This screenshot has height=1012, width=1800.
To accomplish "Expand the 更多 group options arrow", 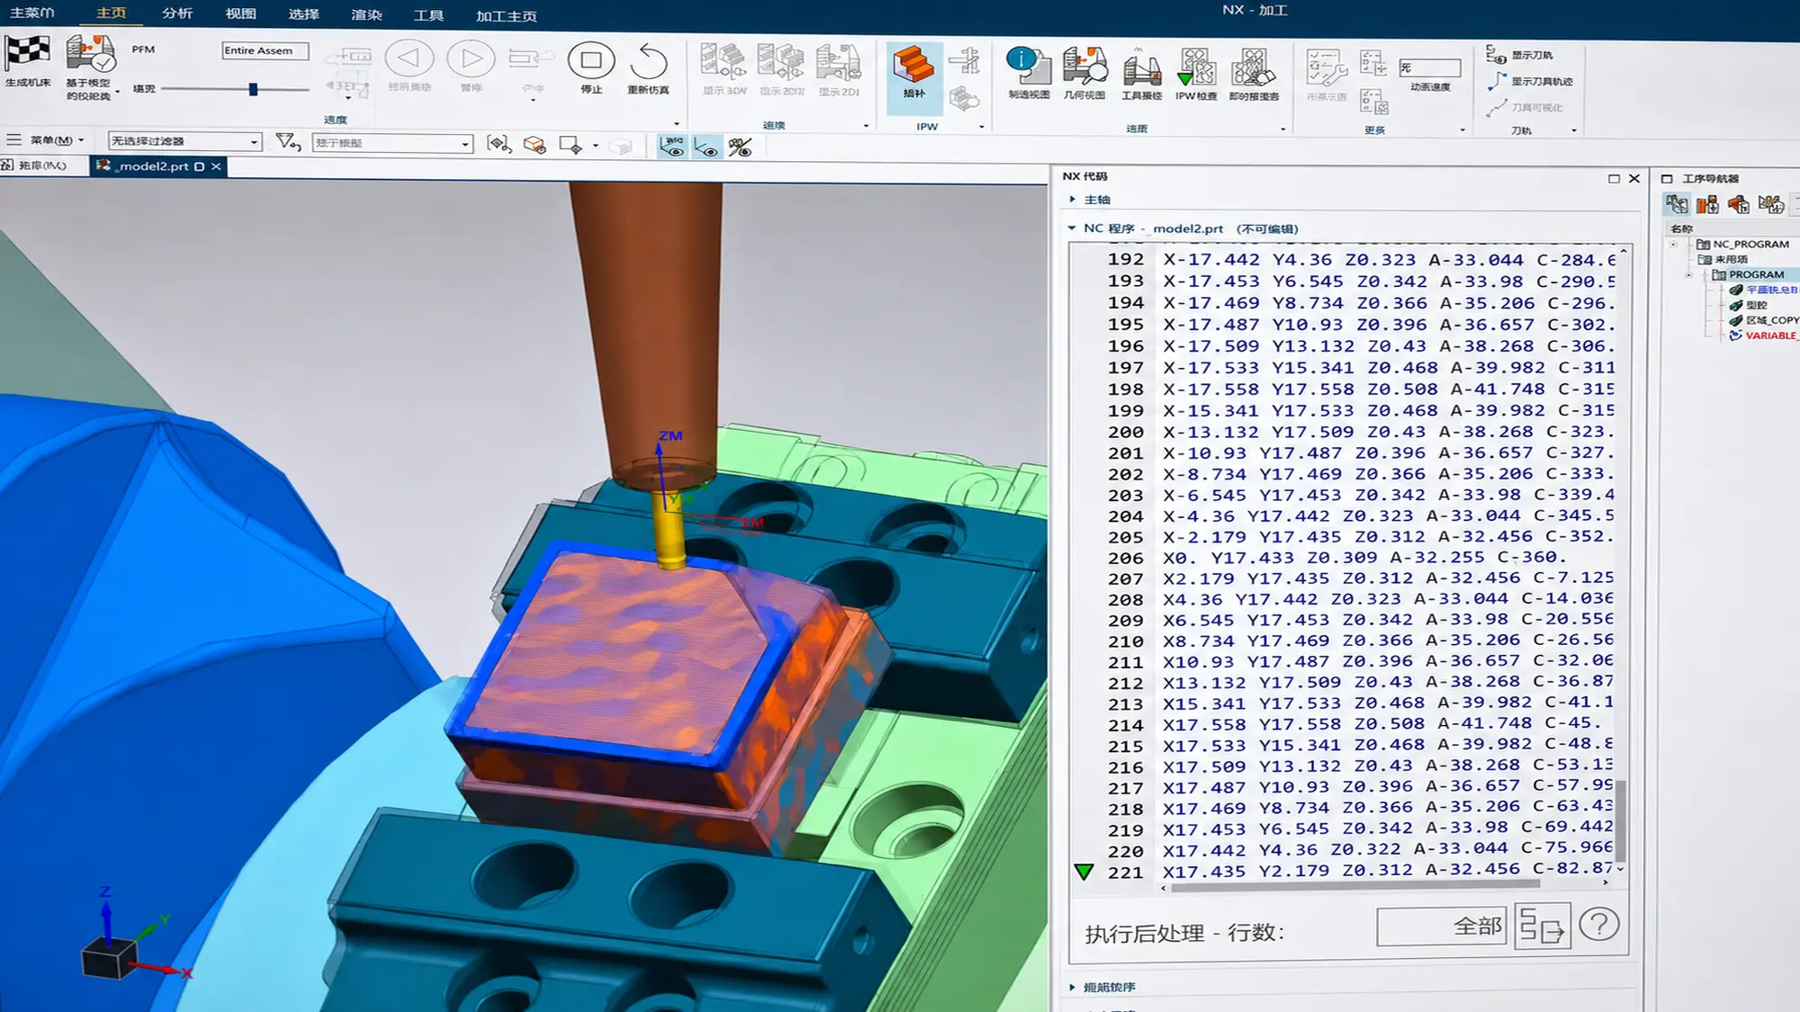I will 1462,130.
